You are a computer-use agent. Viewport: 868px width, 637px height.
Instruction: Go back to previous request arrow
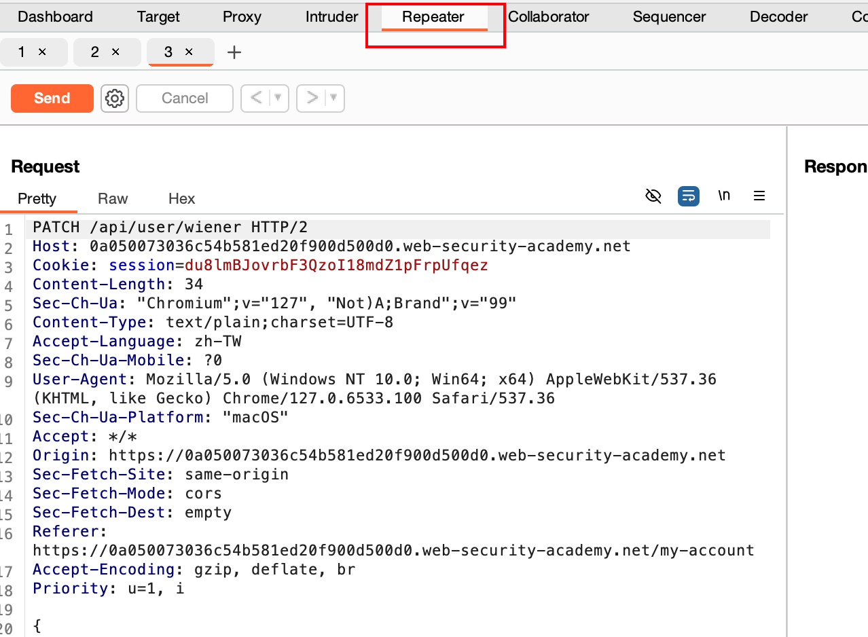point(256,98)
